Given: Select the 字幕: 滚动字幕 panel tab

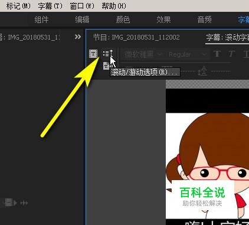Looking at the screenshot, I should tap(227, 37).
